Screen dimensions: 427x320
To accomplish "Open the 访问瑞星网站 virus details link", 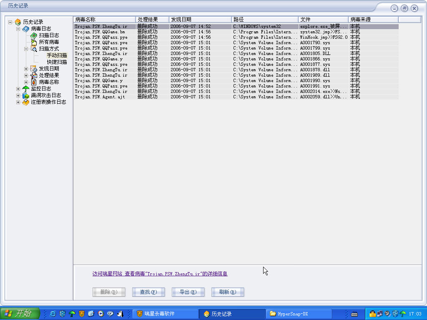I will coord(160,274).
